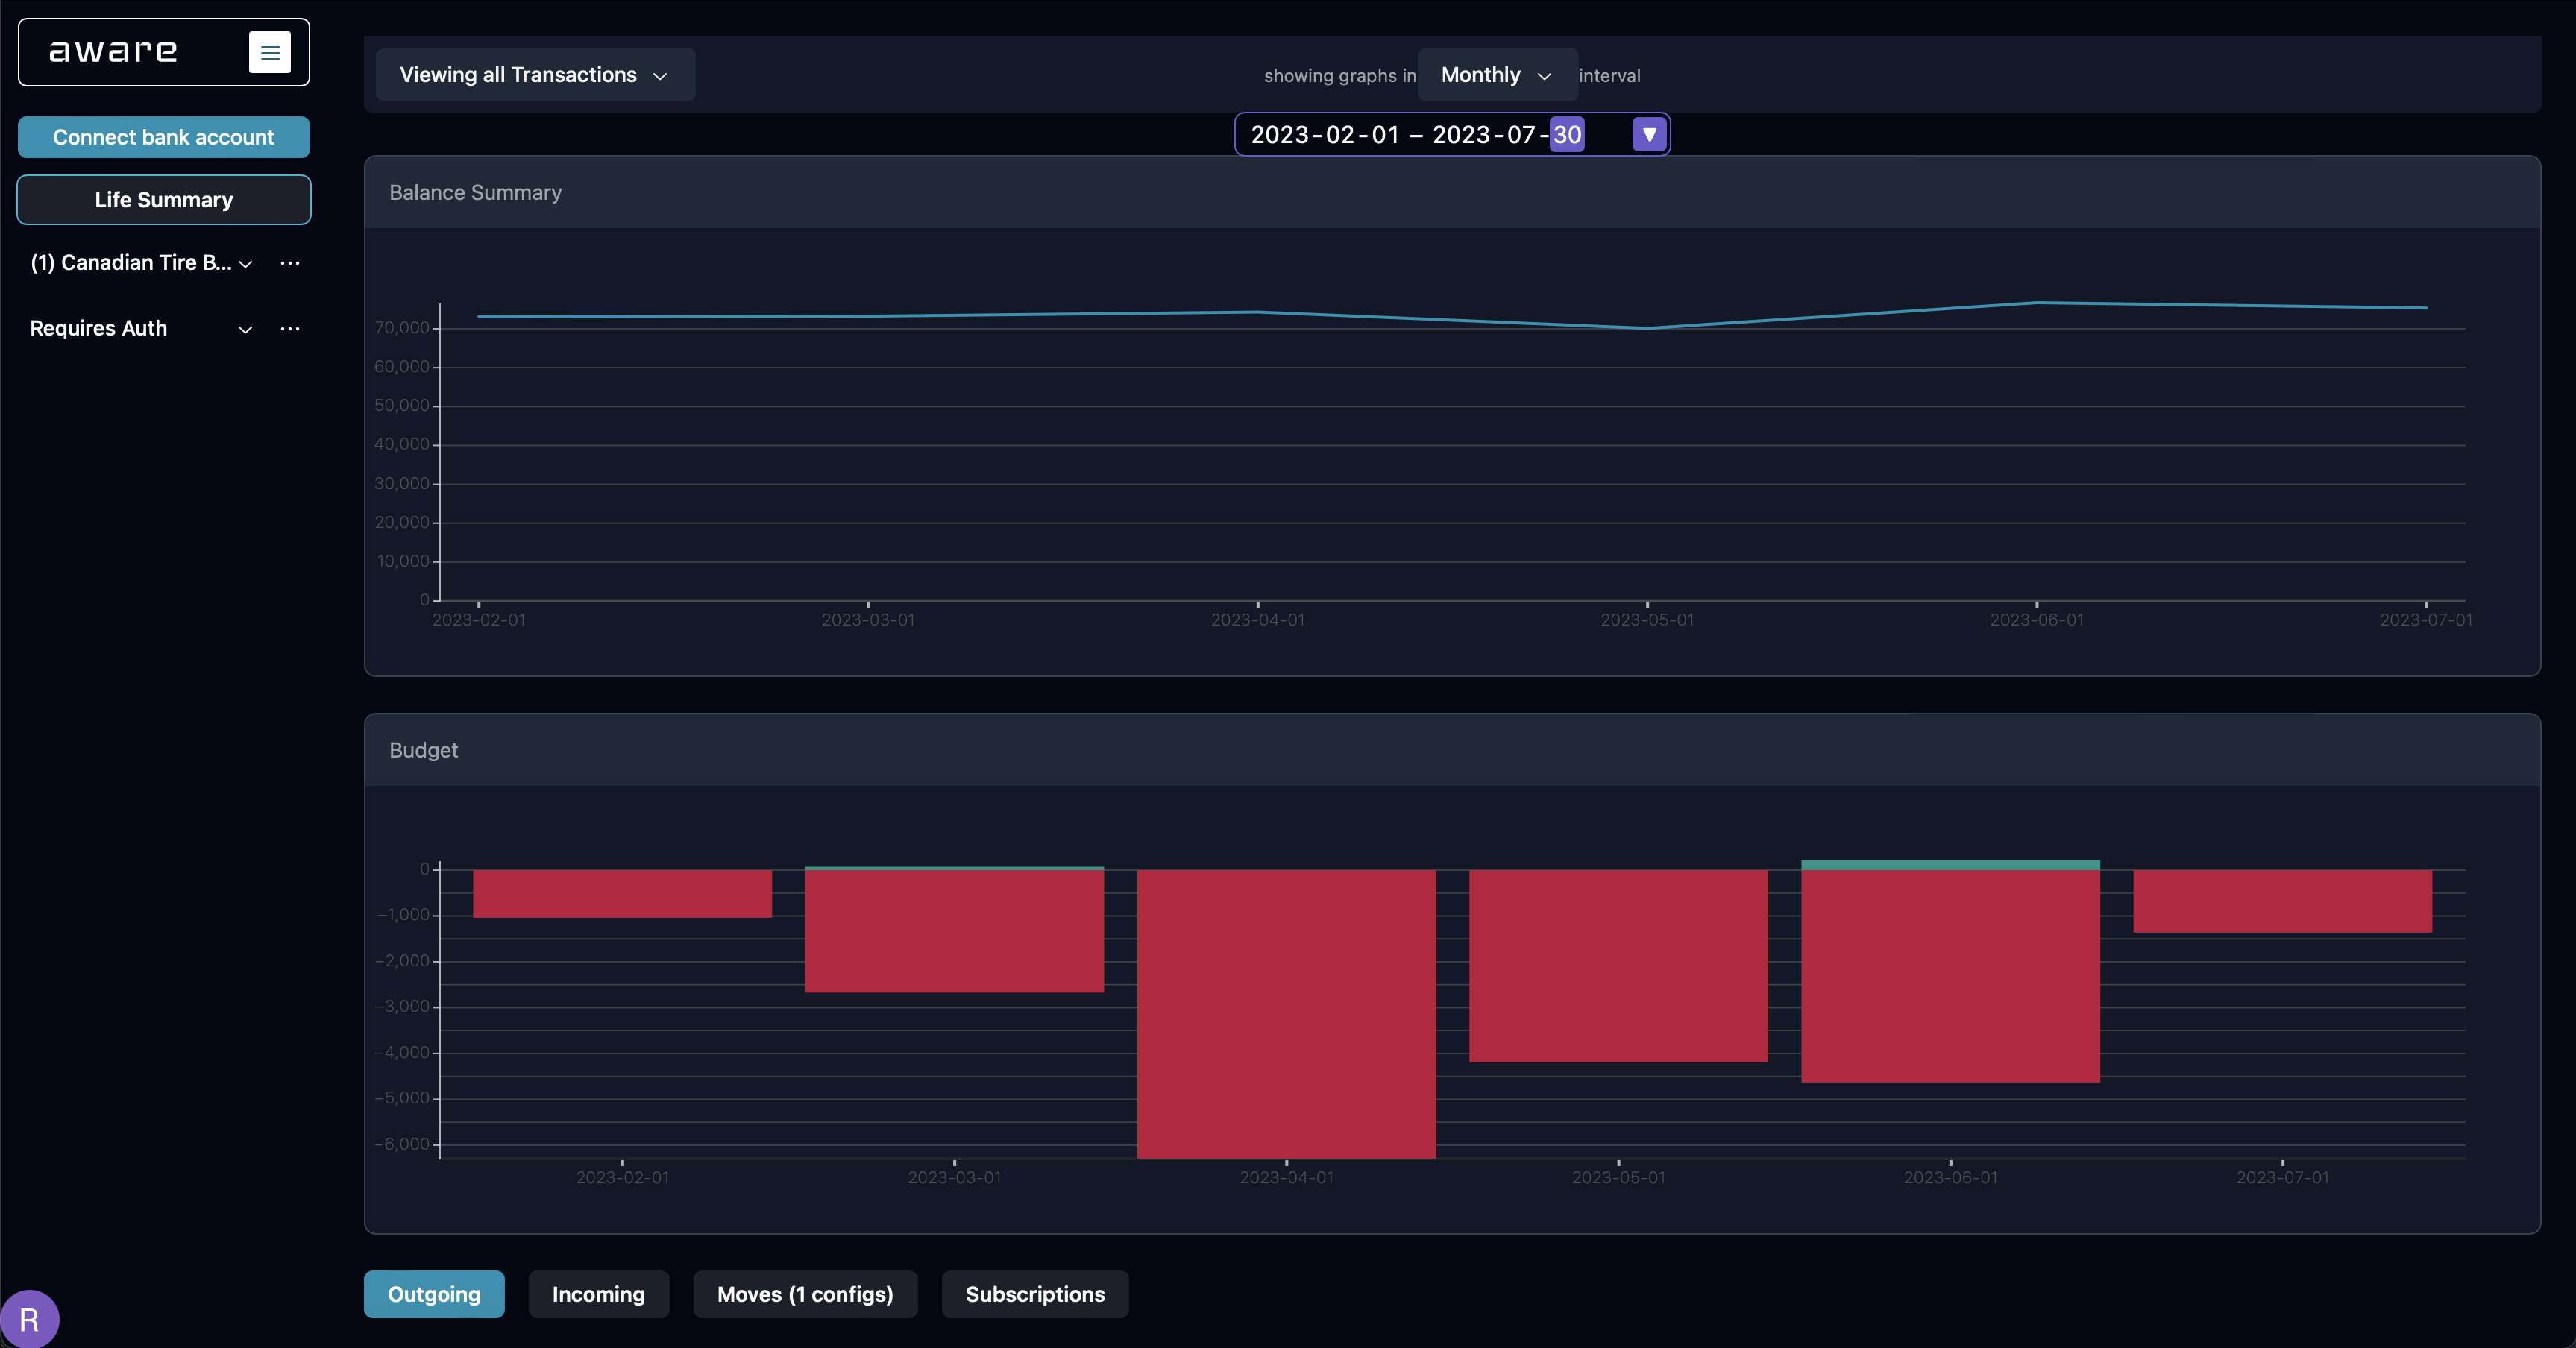The image size is (2576, 1348).
Task: Switch to the Outgoing tab
Action: [434, 1294]
